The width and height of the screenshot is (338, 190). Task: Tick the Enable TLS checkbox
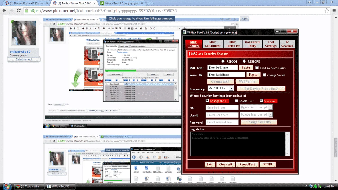point(236,101)
